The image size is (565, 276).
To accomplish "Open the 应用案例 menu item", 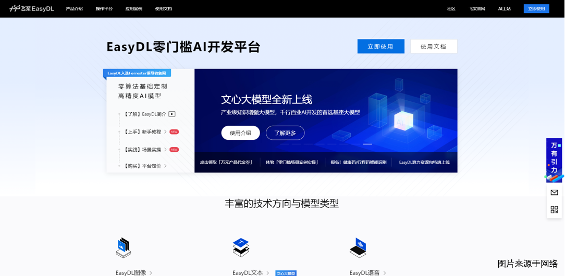I will click(x=133, y=9).
